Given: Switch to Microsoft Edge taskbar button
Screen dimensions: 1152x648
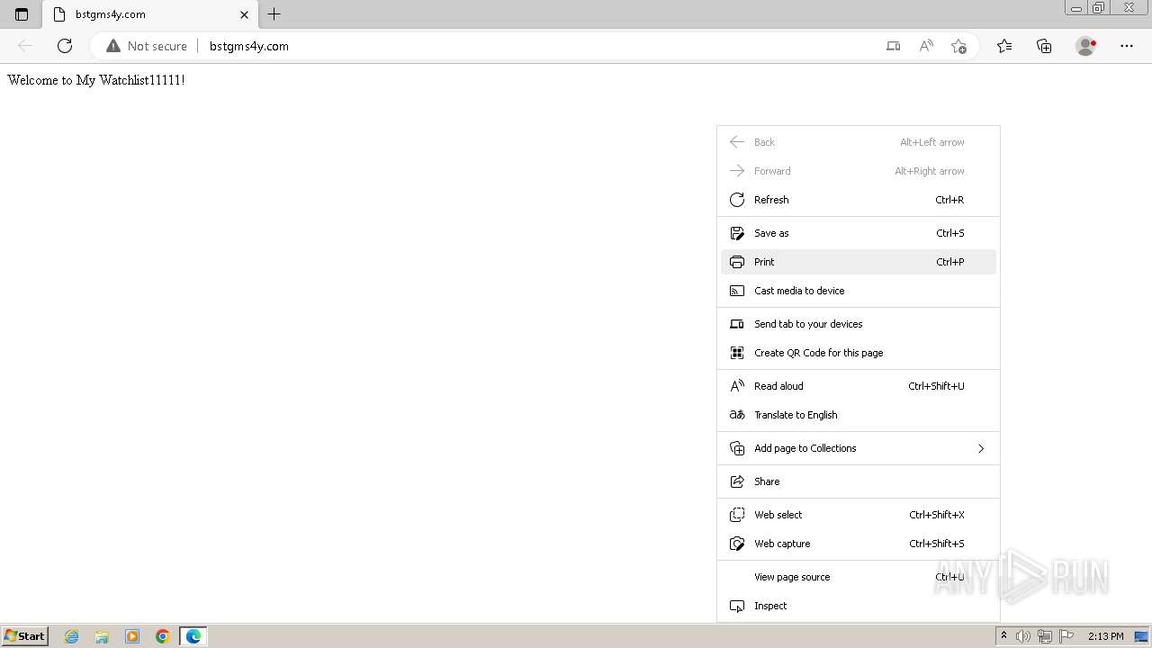Looking at the screenshot, I should [193, 636].
